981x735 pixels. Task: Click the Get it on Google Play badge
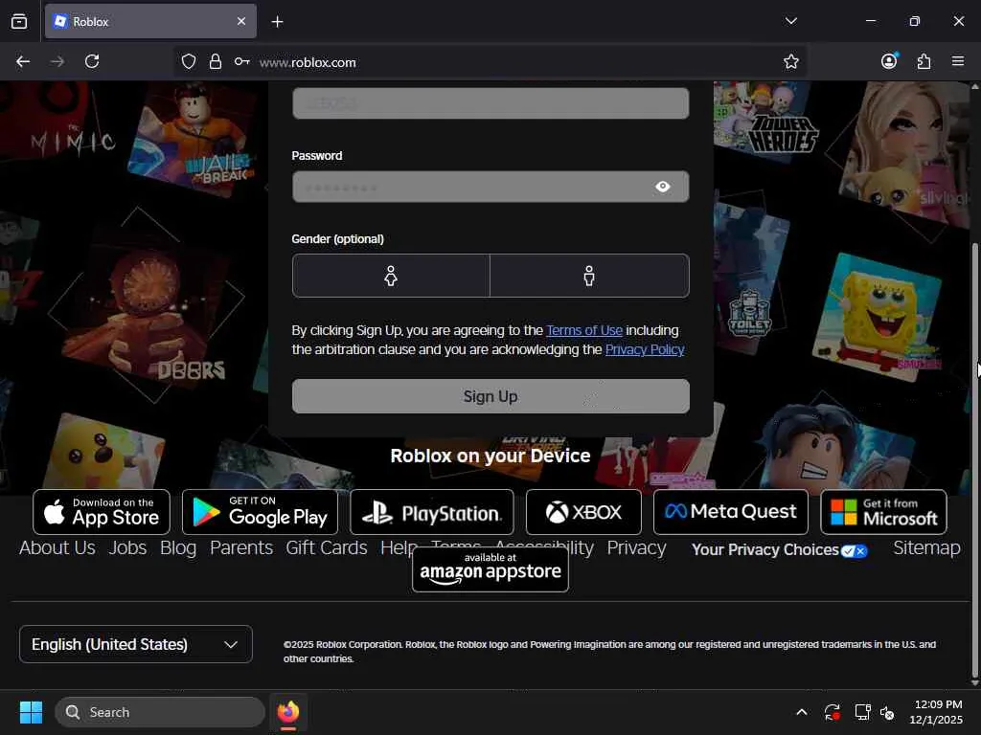260,512
